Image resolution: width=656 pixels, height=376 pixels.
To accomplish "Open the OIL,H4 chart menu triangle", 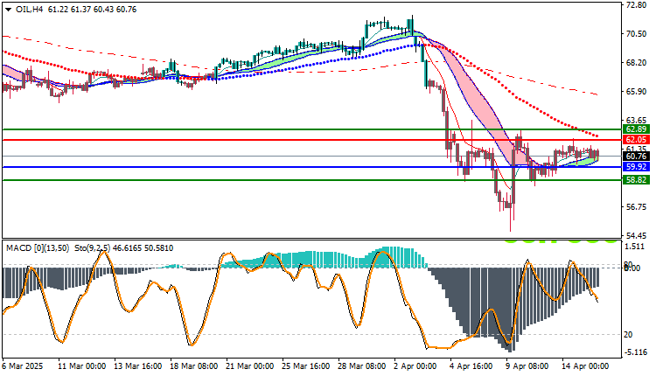I will [x=9, y=10].
